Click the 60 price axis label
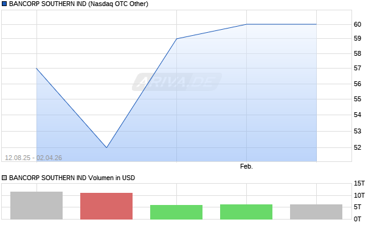 coord(358,24)
